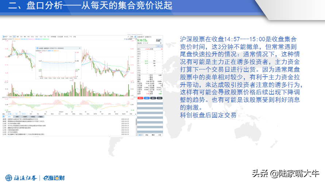Close the MACD sub-chart panel

[136, 97]
